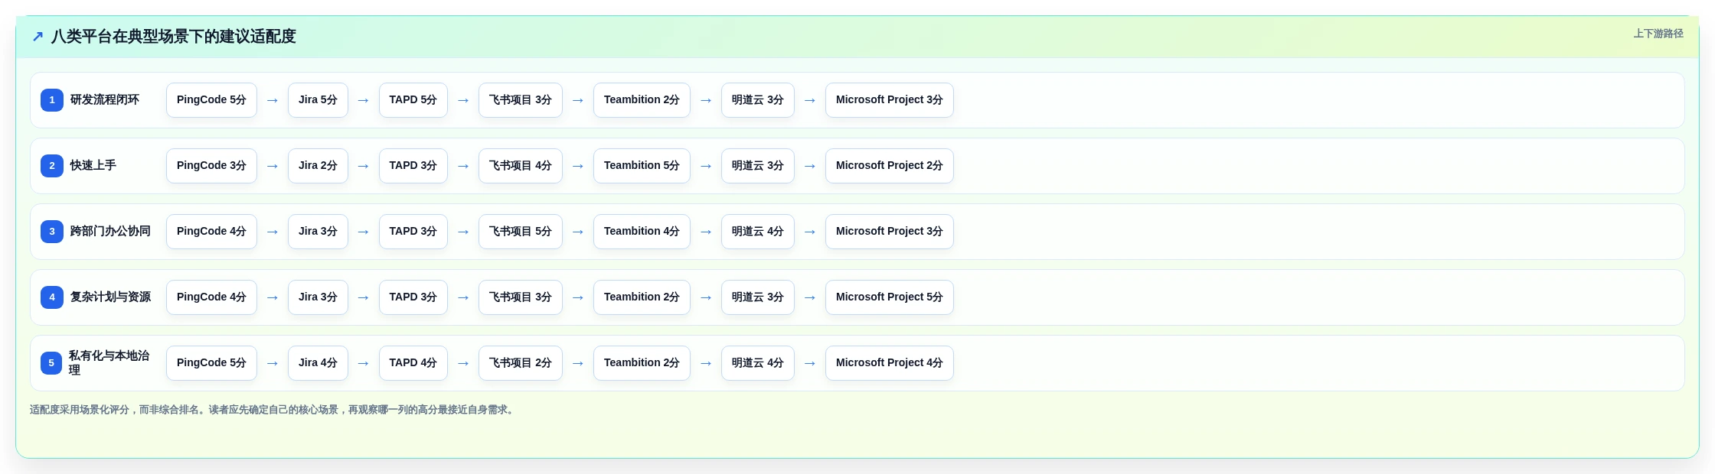Click PingCode 3分 chip in 快速上手 row

click(x=211, y=166)
